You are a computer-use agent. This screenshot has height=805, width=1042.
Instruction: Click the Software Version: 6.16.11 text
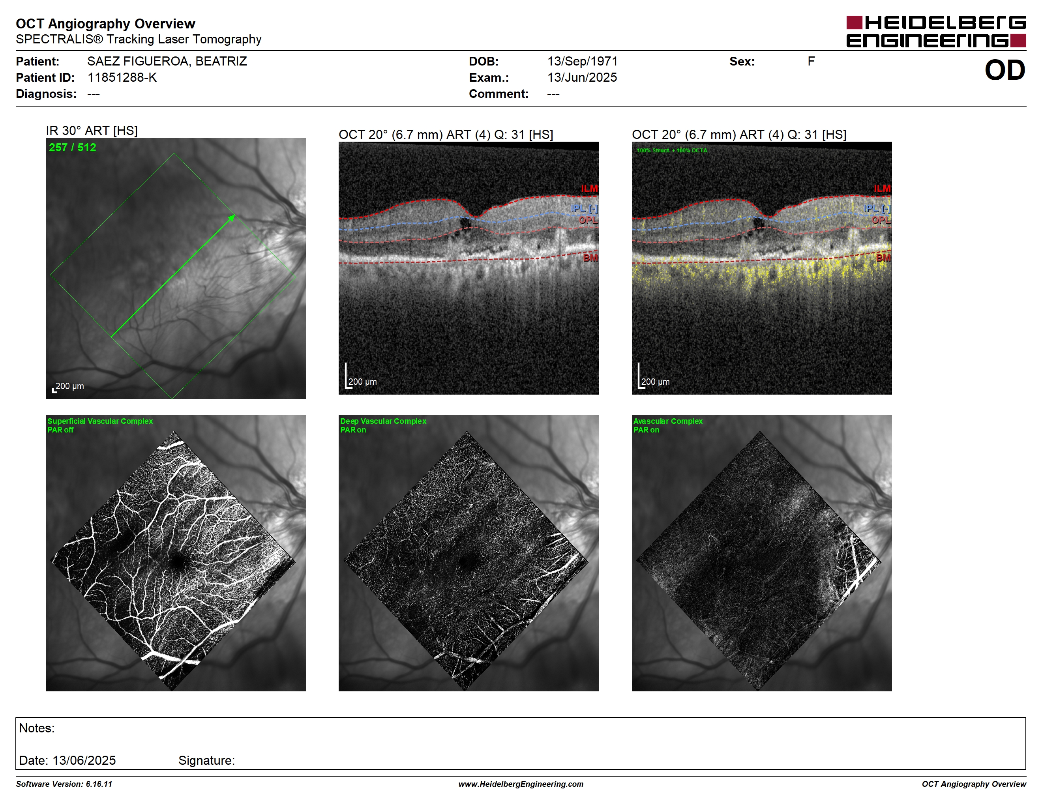point(64,784)
